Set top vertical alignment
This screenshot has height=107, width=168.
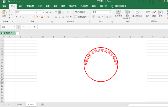[56, 12]
